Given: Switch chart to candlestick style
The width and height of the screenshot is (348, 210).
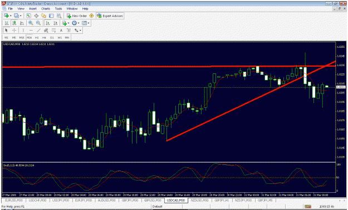Looking at the screenshot, I should [14, 23].
